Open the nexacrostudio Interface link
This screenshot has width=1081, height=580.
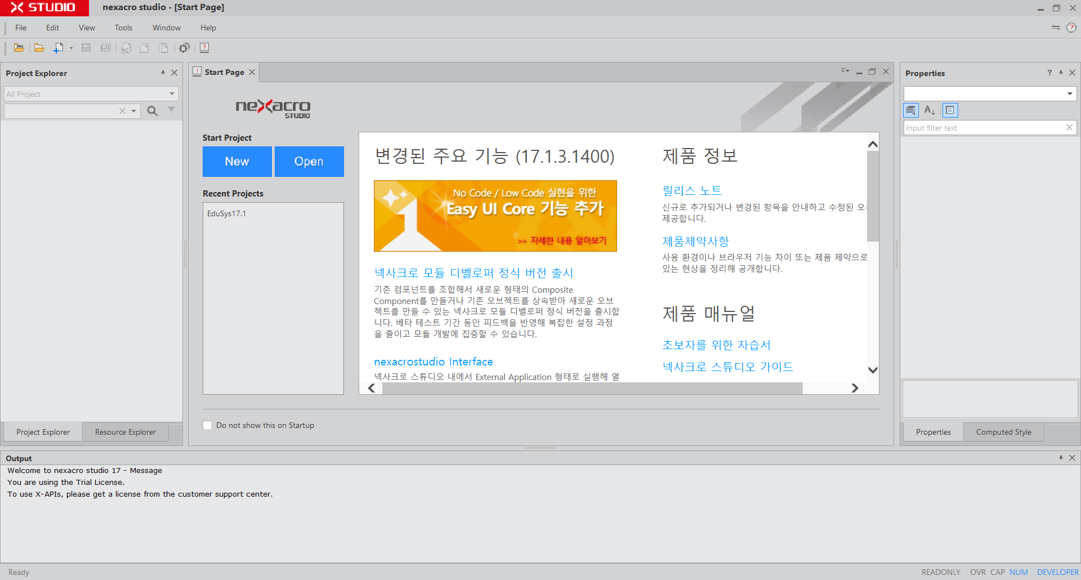coord(434,362)
